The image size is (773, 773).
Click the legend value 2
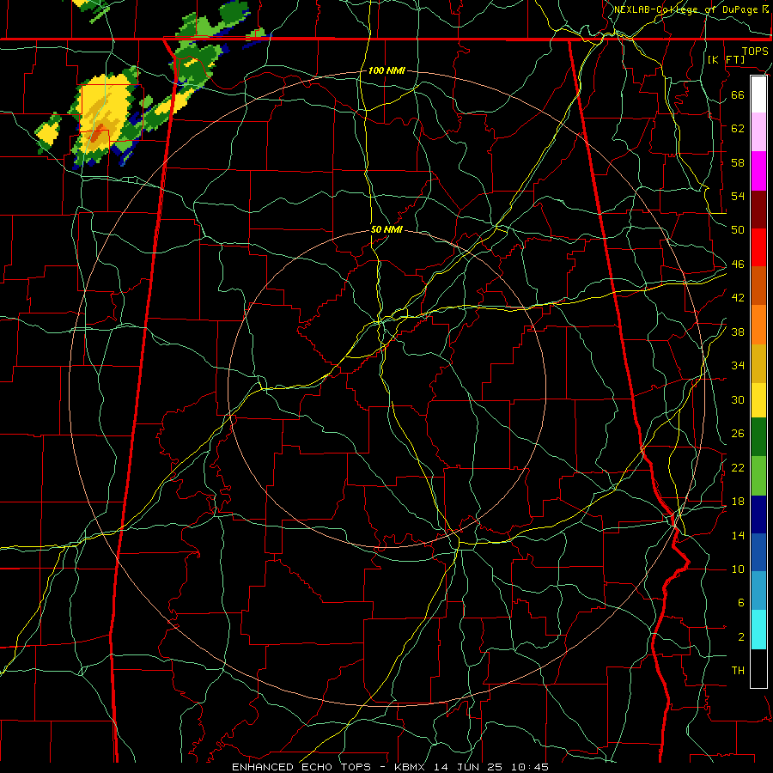click(x=741, y=637)
